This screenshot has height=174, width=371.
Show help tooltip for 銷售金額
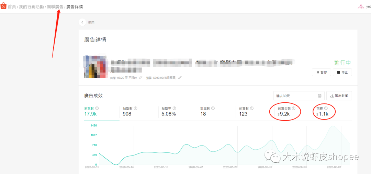coord(294,108)
